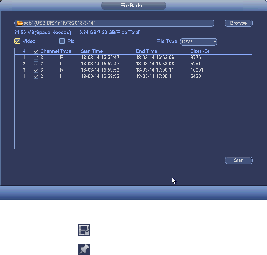Uncheck row 4 file with size 5423
This screenshot has height=255, width=267.
[36, 76]
